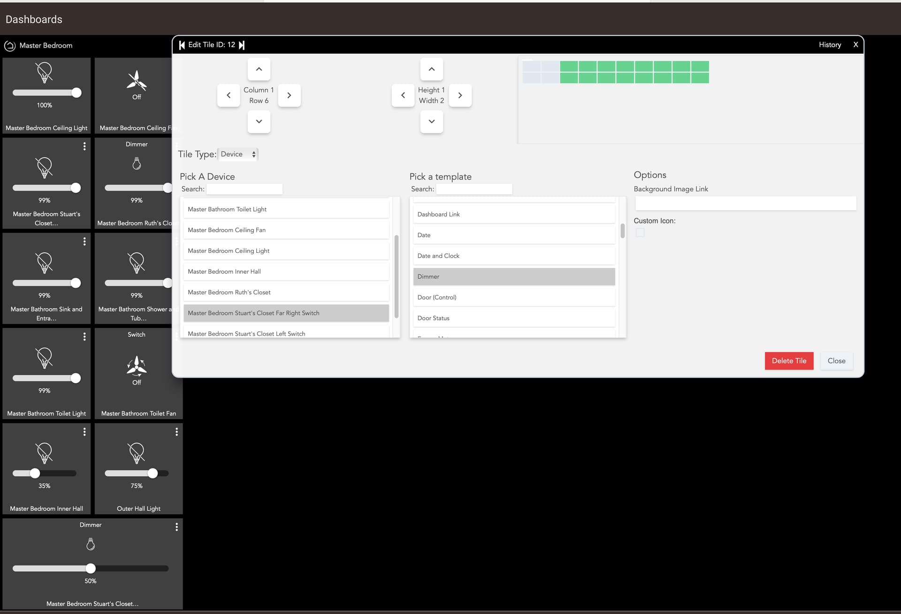Open menu on bottom Stuart's Closet dimmer tile
This screenshot has width=901, height=614.
(176, 527)
